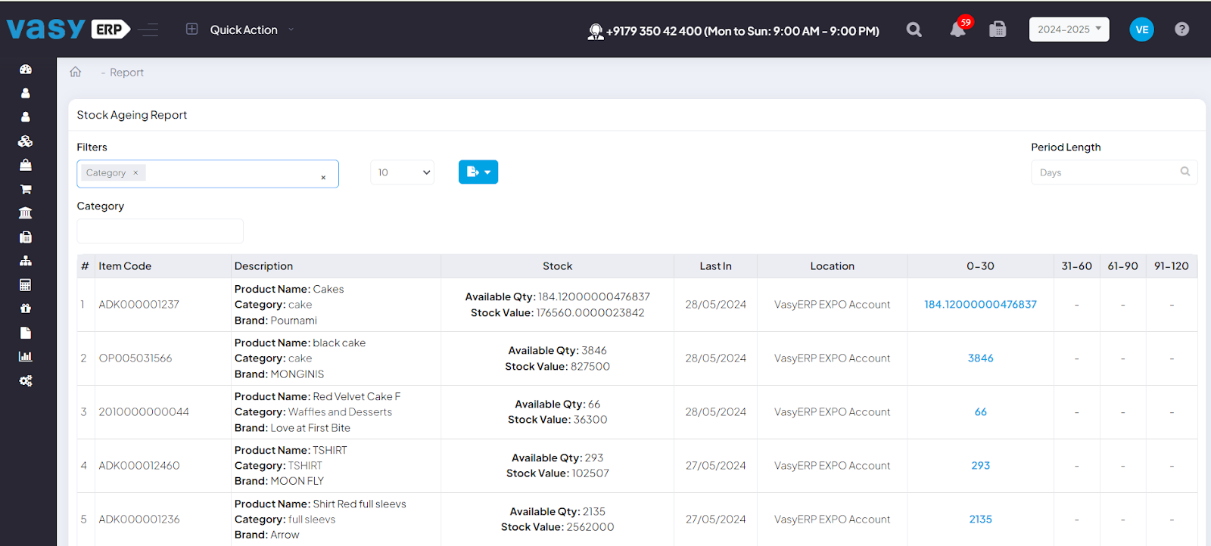Open notifications bell with 59 badge
Screen dimensions: 1211x546
tap(958, 29)
